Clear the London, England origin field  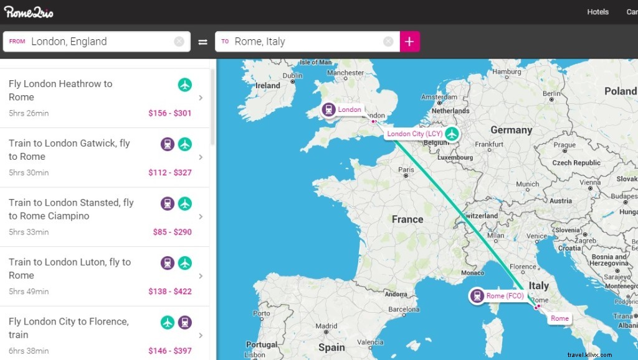(179, 41)
